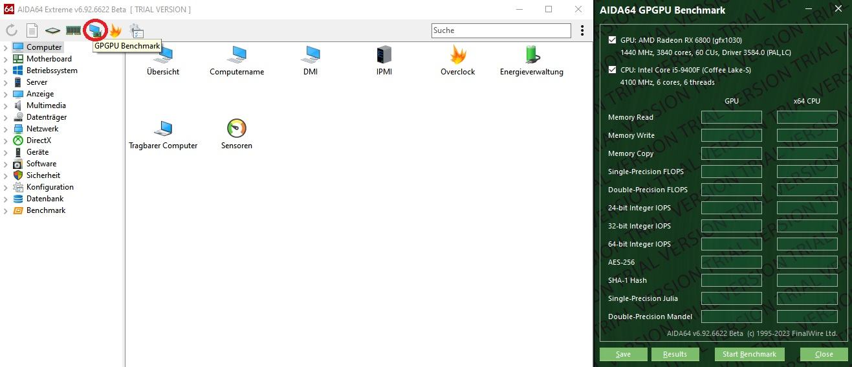The image size is (852, 367).
Task: Click the FinalWire copyright line
Action: pyautogui.click(x=752, y=333)
